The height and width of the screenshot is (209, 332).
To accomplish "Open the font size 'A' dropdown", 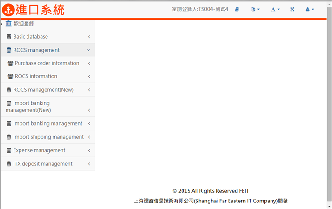I will click(x=275, y=9).
